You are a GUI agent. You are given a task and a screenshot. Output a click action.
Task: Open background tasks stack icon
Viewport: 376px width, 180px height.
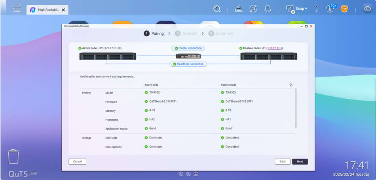point(239,9)
